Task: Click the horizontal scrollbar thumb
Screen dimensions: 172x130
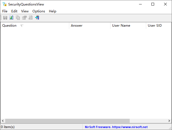Action: click(68, 121)
